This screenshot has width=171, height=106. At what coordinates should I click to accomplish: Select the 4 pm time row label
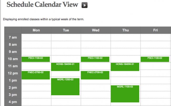(13, 102)
